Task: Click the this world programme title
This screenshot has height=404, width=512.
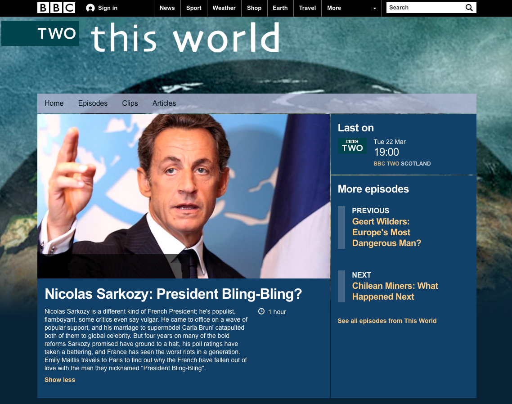Action: 185,37
